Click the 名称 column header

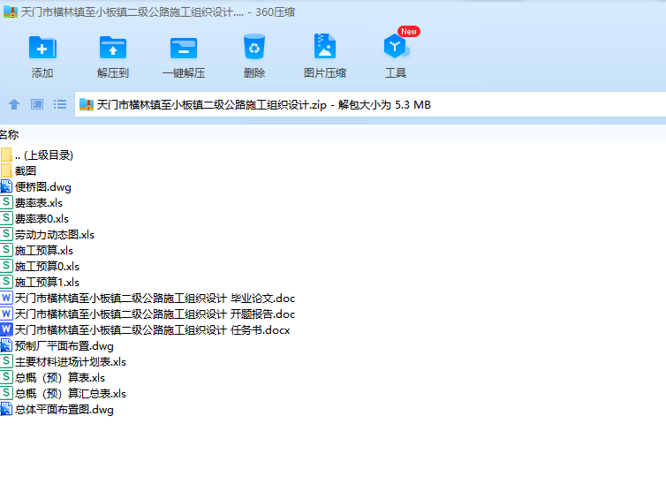pos(9,135)
